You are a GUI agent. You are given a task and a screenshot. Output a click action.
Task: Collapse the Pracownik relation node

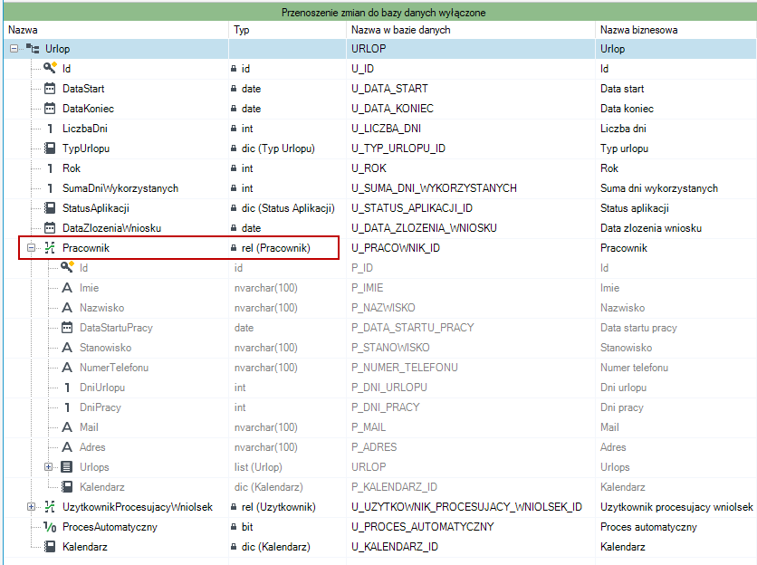pos(32,248)
